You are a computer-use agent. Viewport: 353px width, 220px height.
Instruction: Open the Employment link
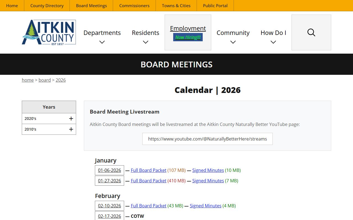tap(188, 28)
